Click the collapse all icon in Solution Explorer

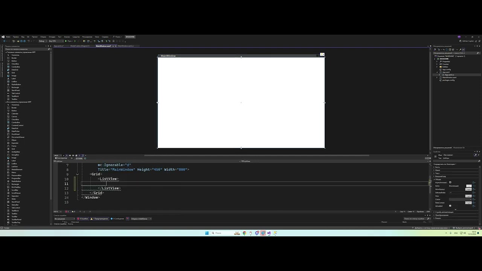[x=450, y=50]
